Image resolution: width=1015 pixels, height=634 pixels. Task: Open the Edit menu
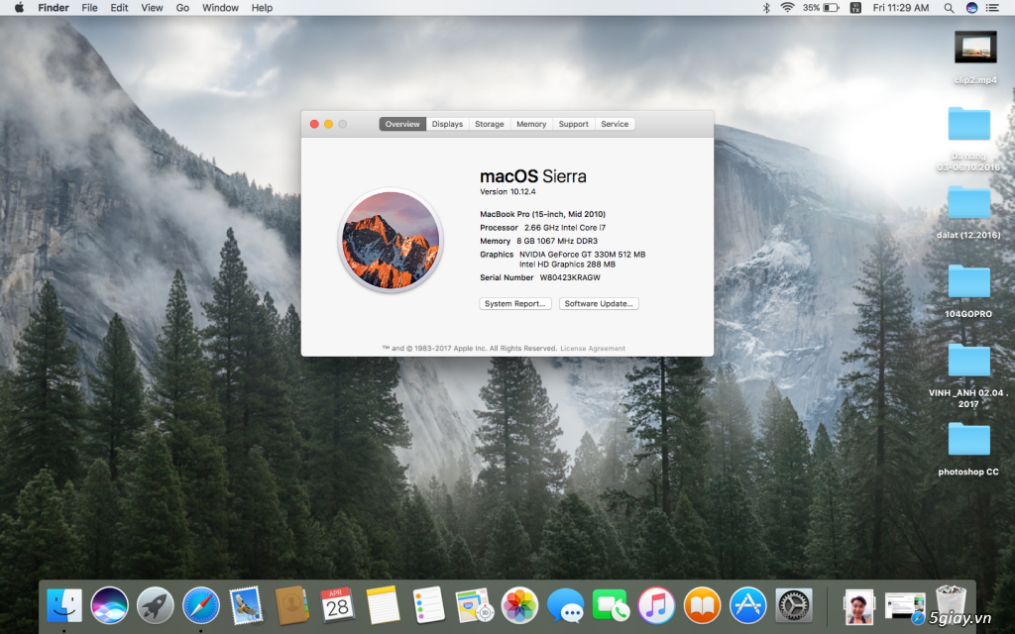click(119, 8)
